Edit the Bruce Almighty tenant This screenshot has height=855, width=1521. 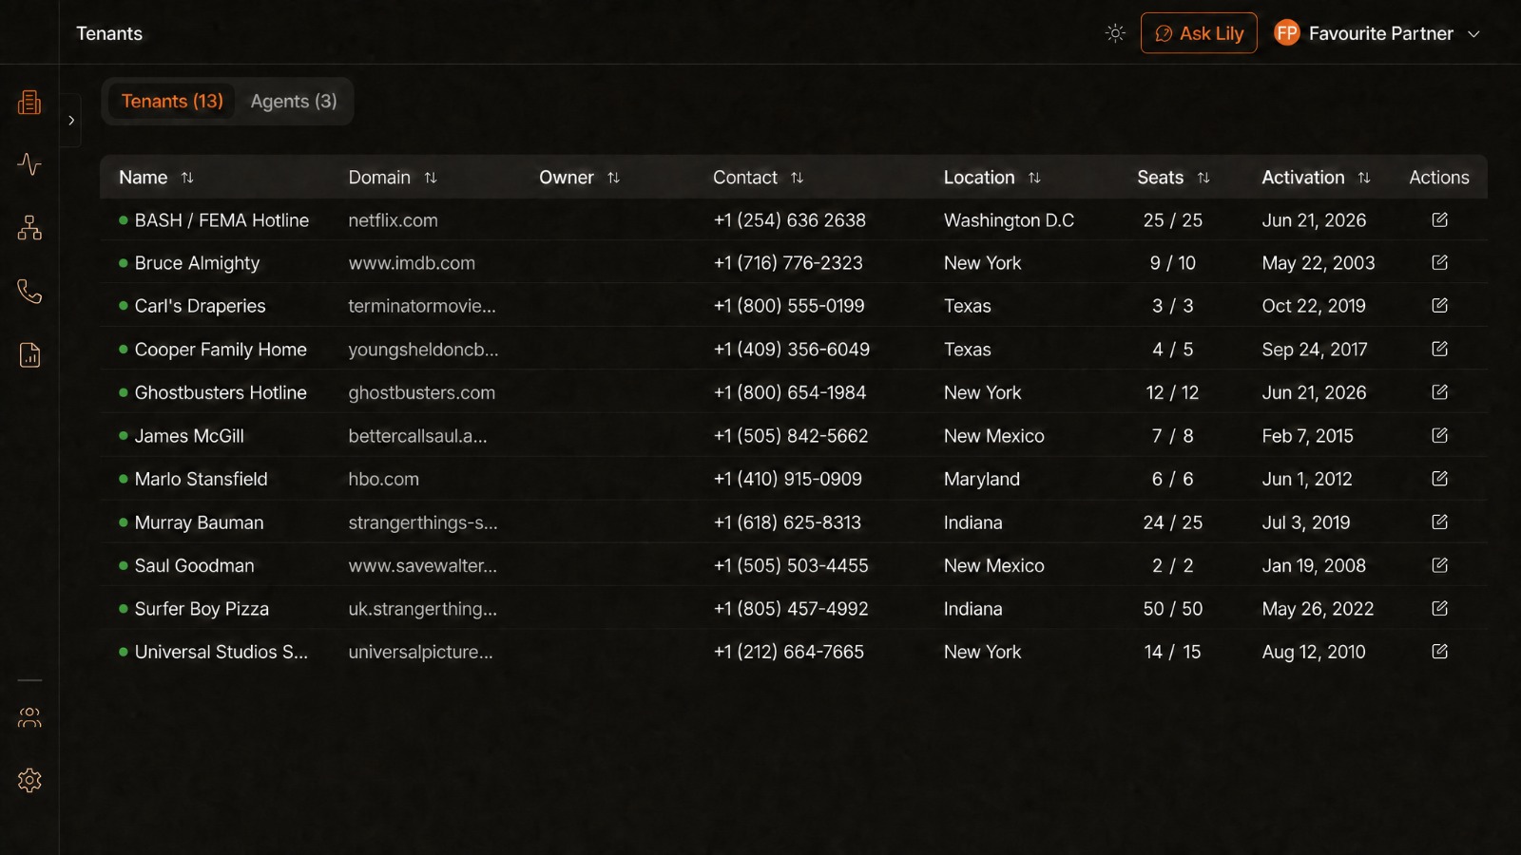[1439, 262]
